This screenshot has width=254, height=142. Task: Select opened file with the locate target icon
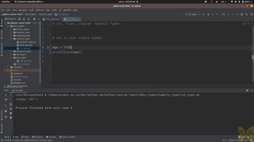click(19, 19)
